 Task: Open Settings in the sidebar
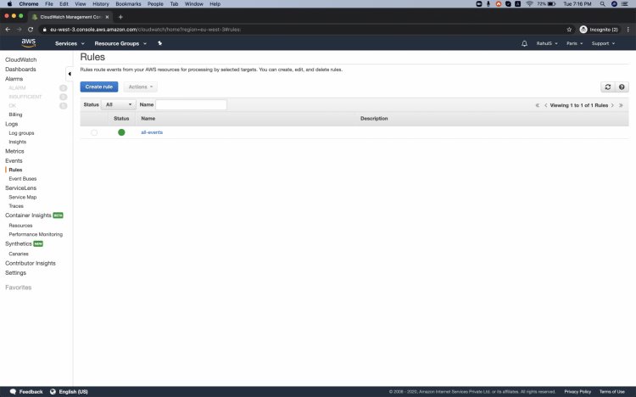coord(15,273)
